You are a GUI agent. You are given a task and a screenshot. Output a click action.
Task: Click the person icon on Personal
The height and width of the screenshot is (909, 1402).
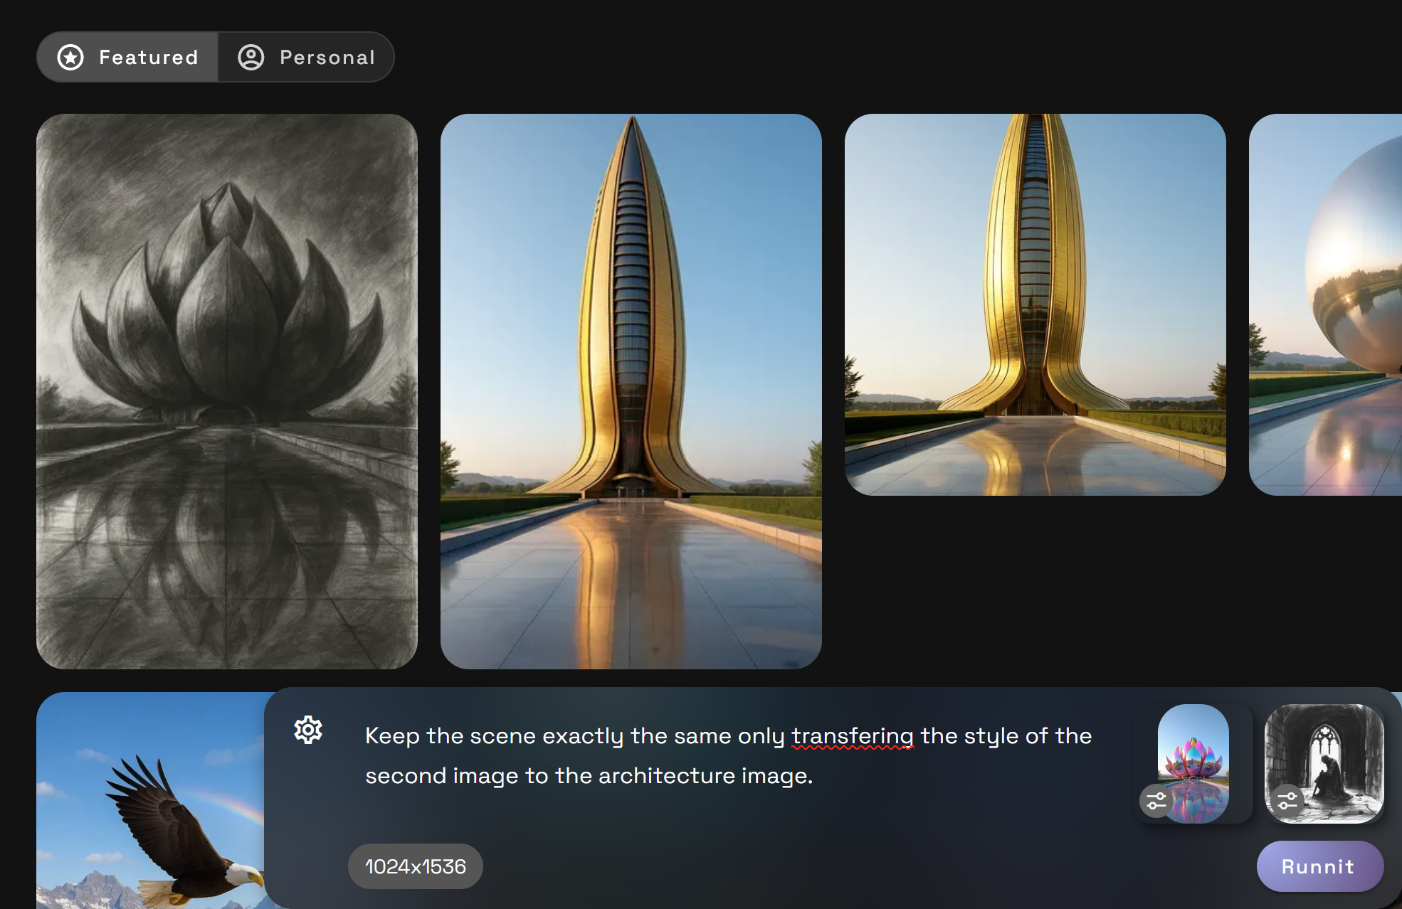[251, 57]
